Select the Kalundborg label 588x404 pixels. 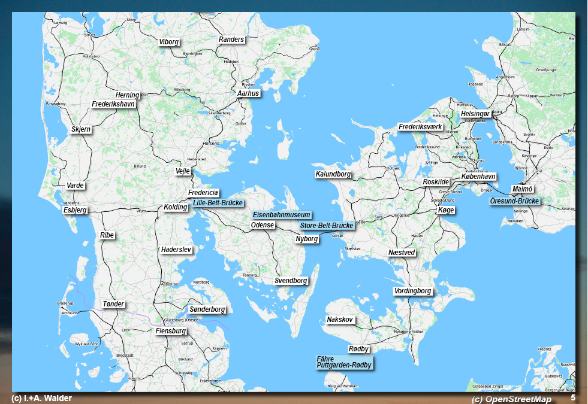333,174
